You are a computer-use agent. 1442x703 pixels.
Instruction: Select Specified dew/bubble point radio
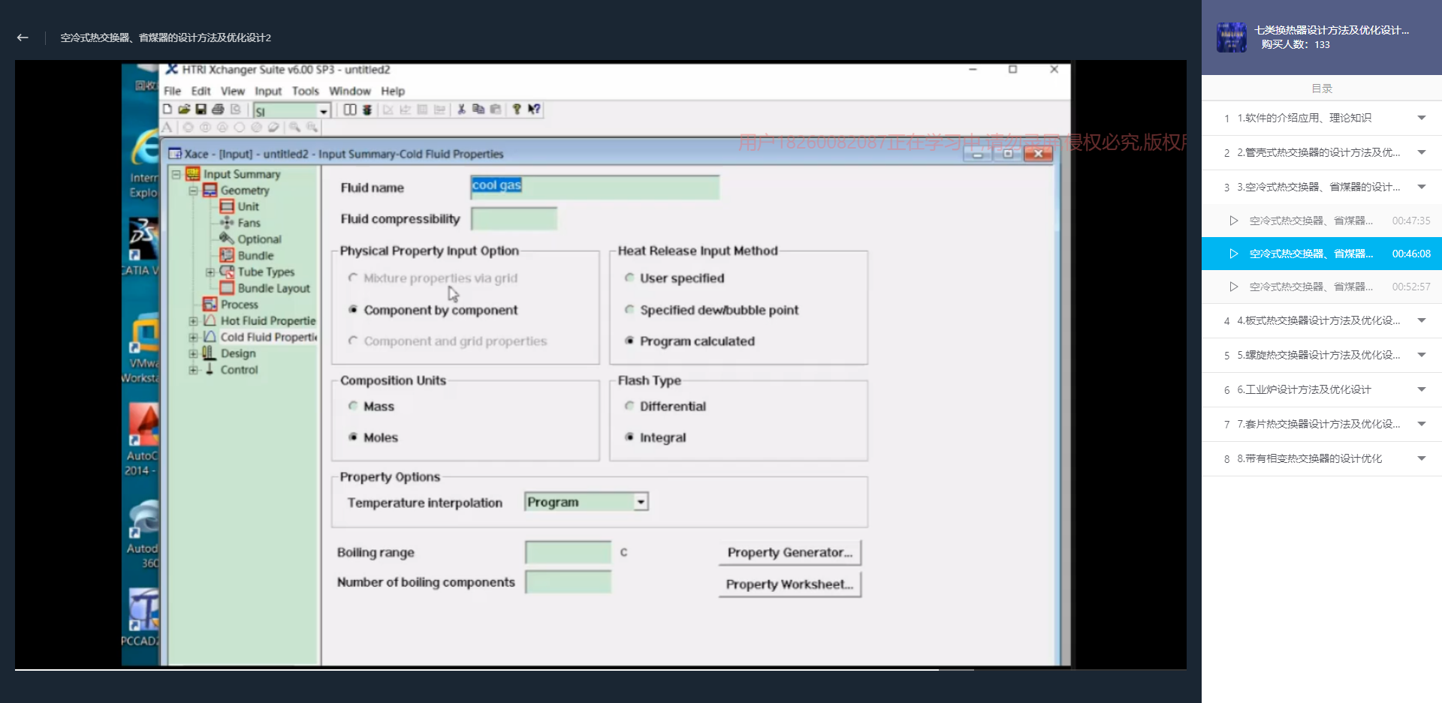point(629,310)
